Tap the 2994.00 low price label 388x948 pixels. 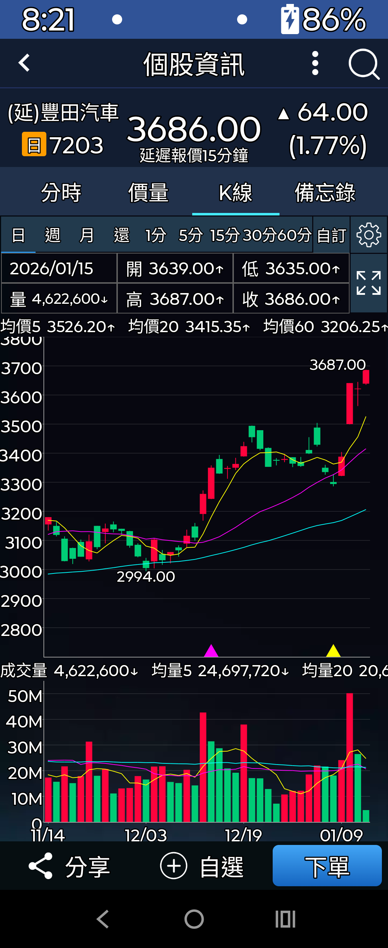[x=146, y=576]
